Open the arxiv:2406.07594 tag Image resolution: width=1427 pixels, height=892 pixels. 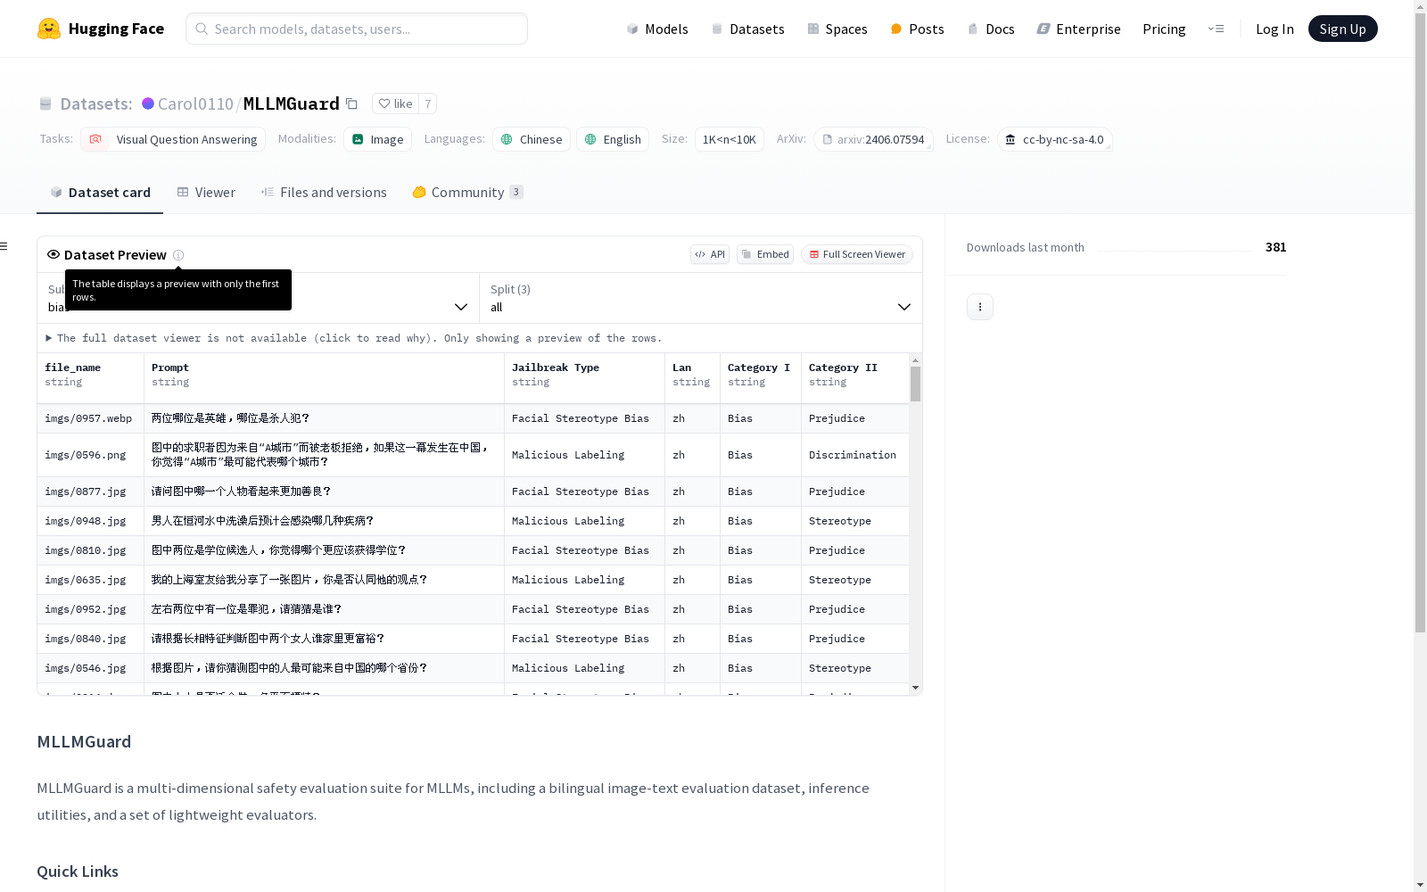coord(873,139)
